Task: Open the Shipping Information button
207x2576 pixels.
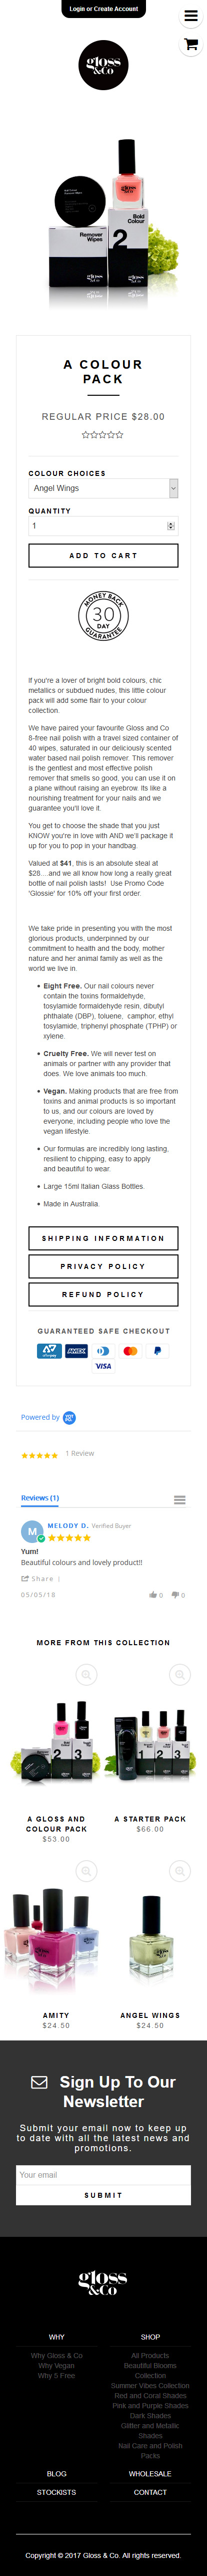Action: pyautogui.click(x=103, y=1238)
